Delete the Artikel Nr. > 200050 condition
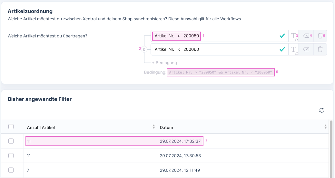The height and width of the screenshot is (178, 335). tap(320, 36)
